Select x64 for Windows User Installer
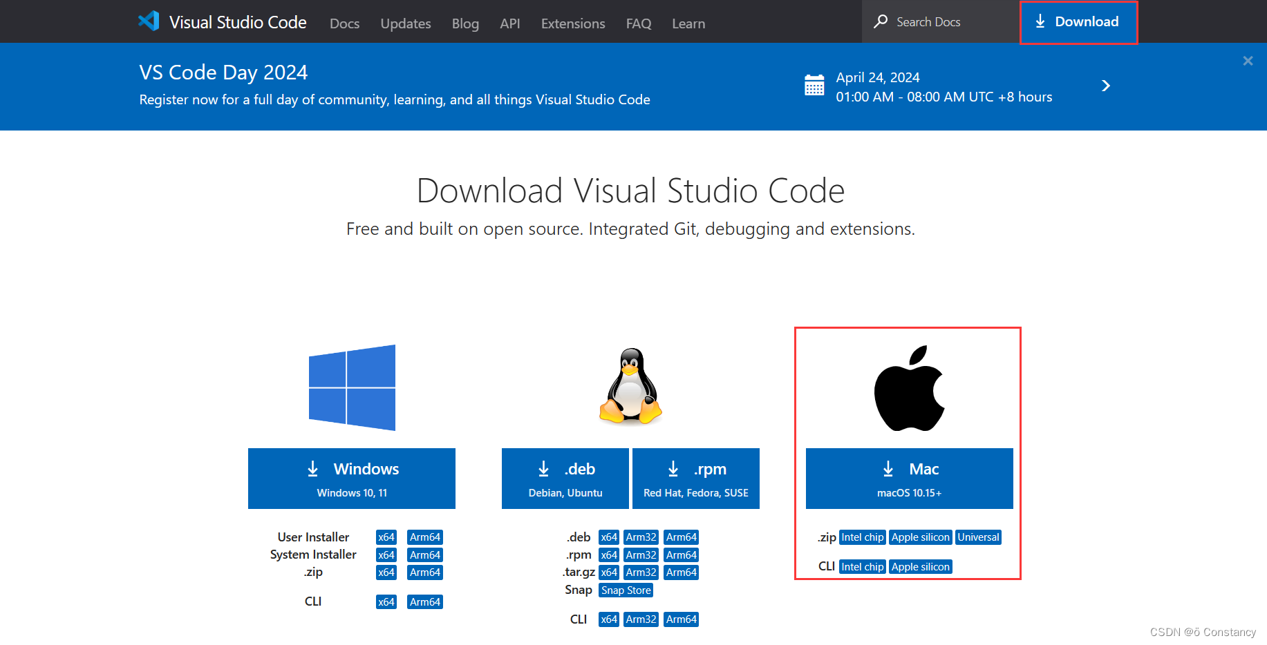The image size is (1267, 645). coord(386,537)
